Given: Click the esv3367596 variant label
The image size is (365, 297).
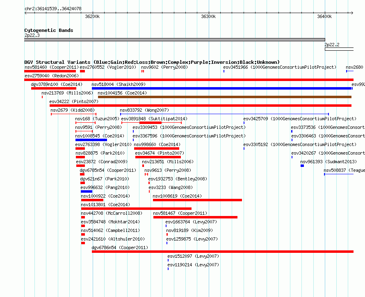Looking at the screenshot, I should pyautogui.click(x=189, y=136).
